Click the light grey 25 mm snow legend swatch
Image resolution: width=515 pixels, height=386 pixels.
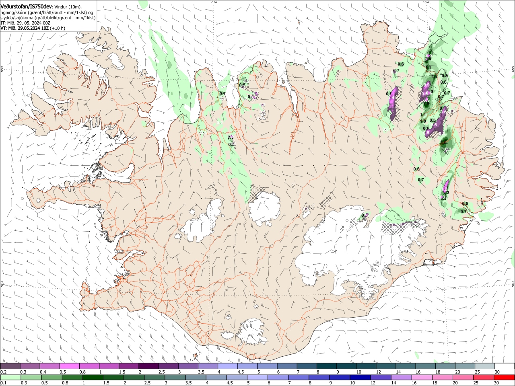(x=485, y=366)
